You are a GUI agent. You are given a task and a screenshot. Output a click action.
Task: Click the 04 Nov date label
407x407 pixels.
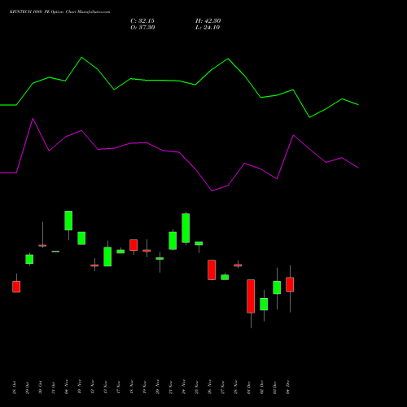click(67, 387)
